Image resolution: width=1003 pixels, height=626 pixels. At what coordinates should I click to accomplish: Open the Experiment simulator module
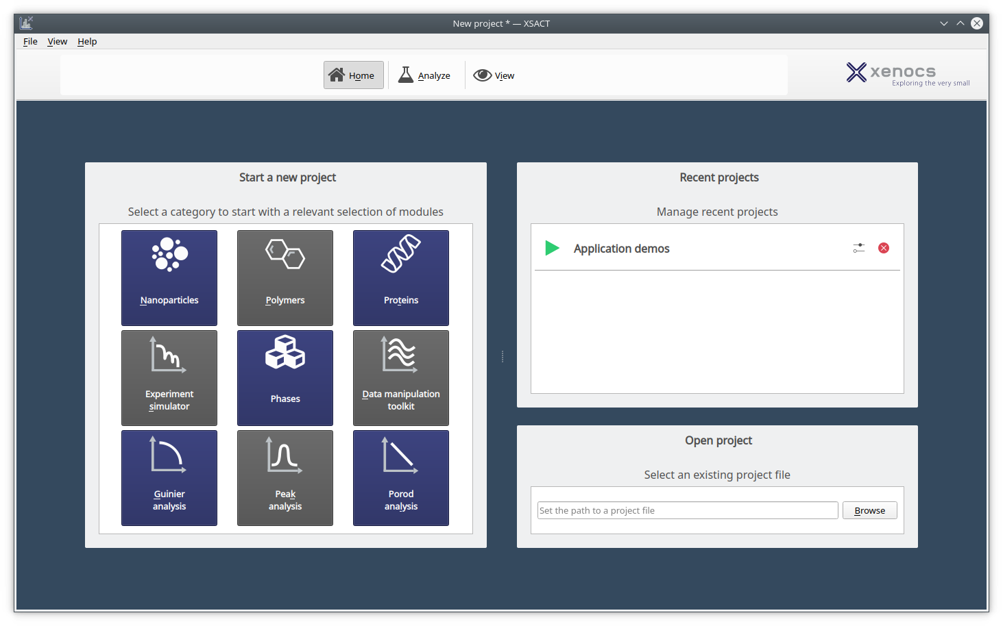(169, 378)
